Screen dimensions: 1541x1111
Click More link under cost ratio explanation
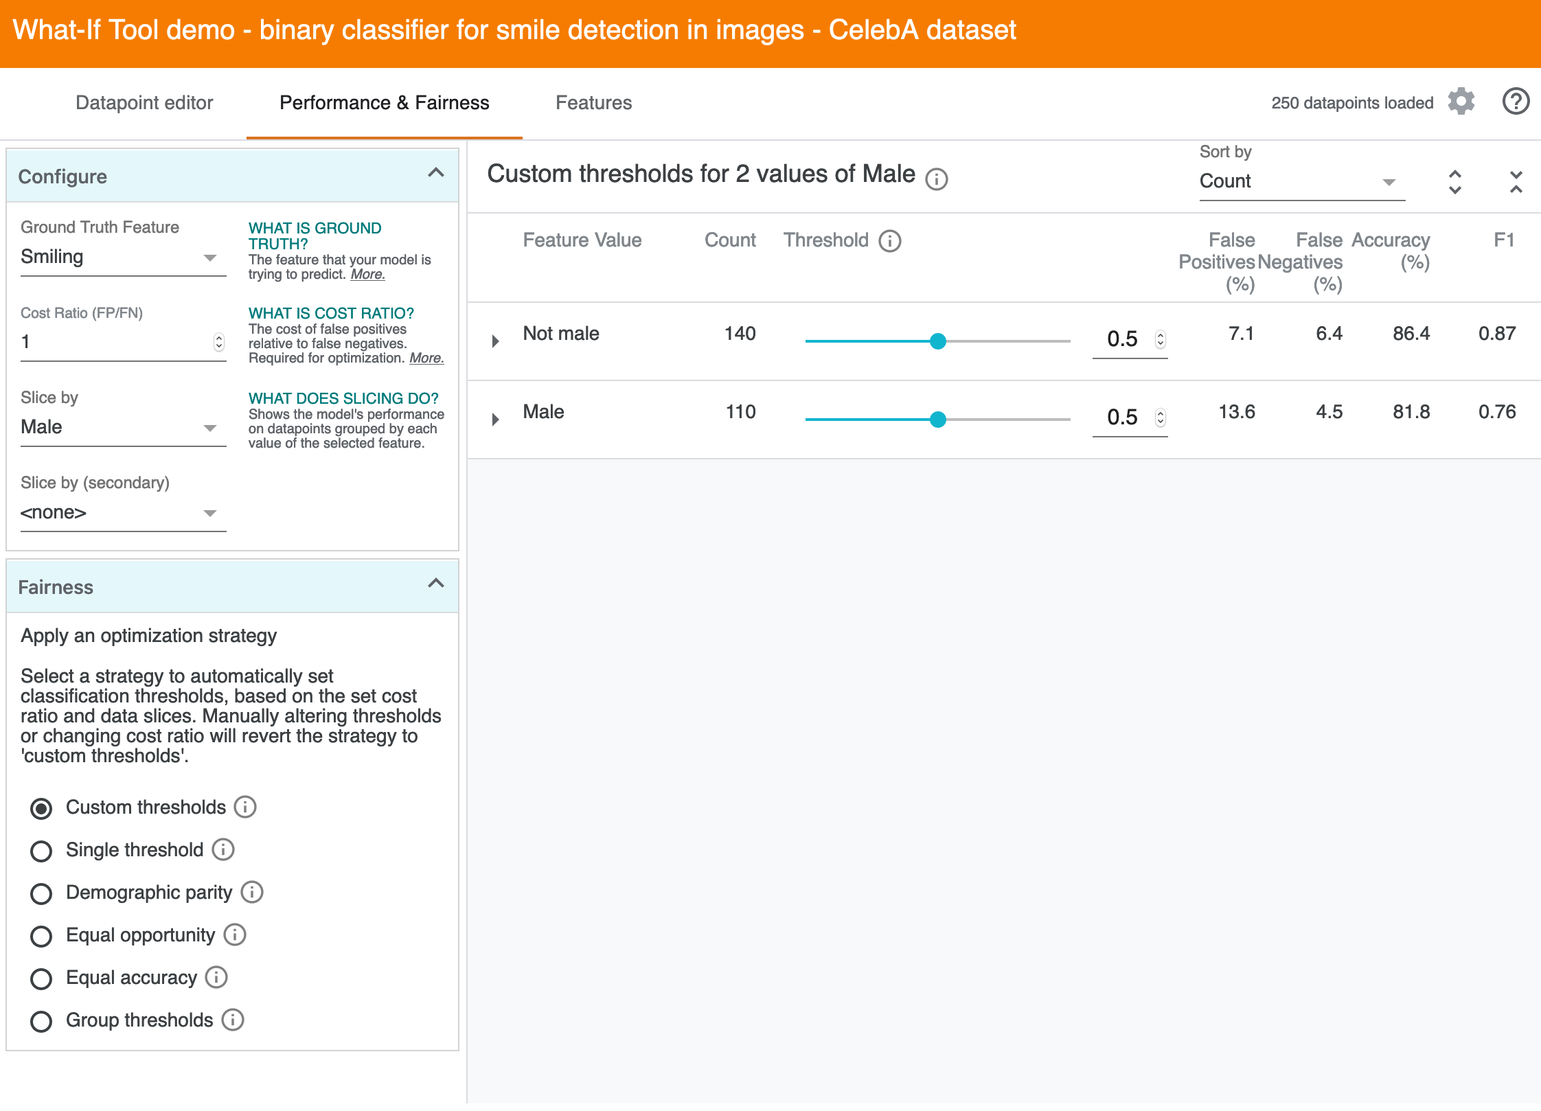[x=426, y=358]
